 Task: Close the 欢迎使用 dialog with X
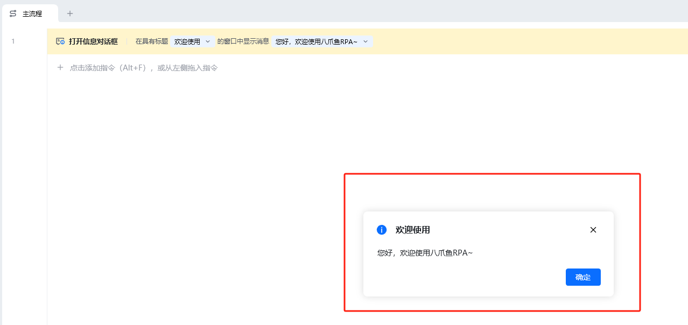coord(593,230)
